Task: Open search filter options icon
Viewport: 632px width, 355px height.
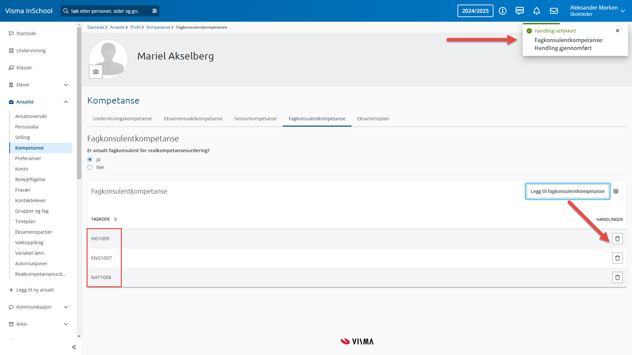Action: tap(154, 11)
